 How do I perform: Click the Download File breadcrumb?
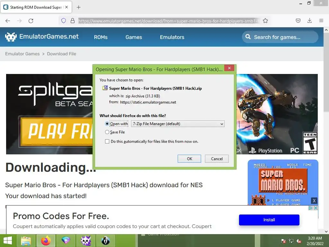pos(61,54)
